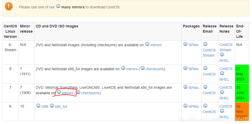Click RPMs globe icon in version 7 row

(185, 87)
